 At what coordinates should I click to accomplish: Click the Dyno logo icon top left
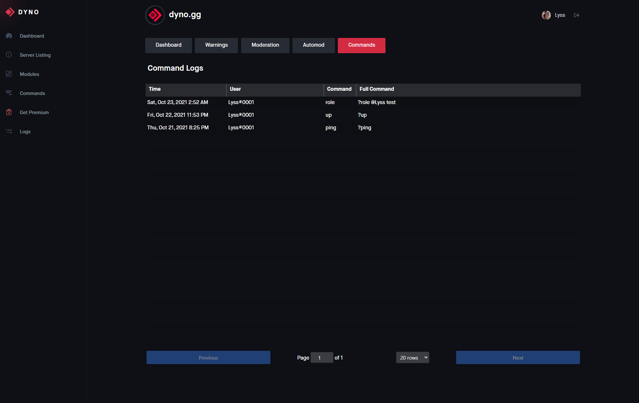tap(9, 12)
